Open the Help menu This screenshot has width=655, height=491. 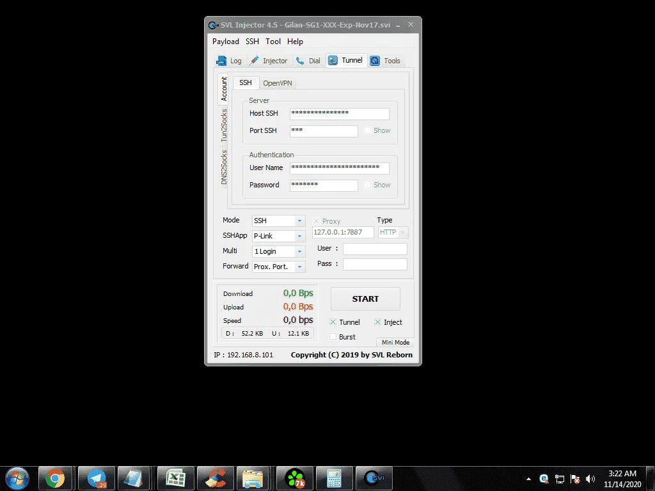[295, 42]
